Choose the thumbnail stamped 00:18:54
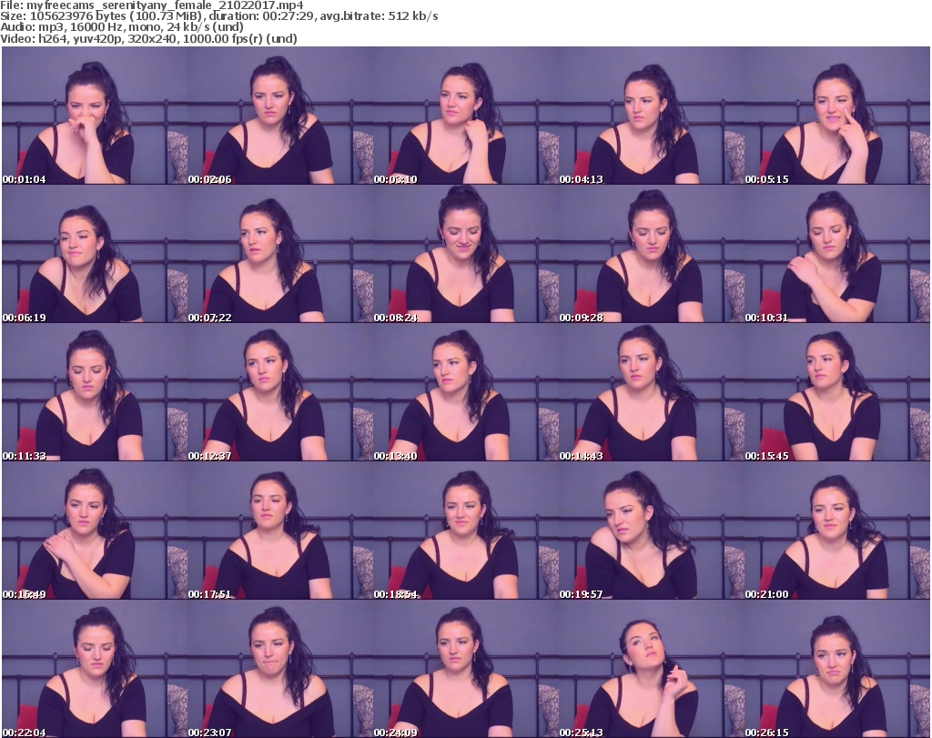932x738 pixels. (466, 531)
